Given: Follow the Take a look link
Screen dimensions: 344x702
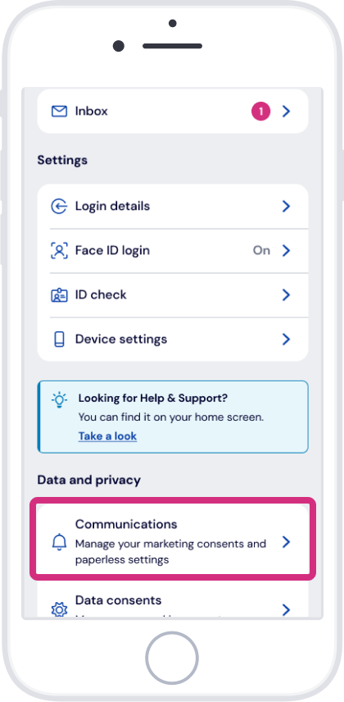Looking at the screenshot, I should pos(107,436).
